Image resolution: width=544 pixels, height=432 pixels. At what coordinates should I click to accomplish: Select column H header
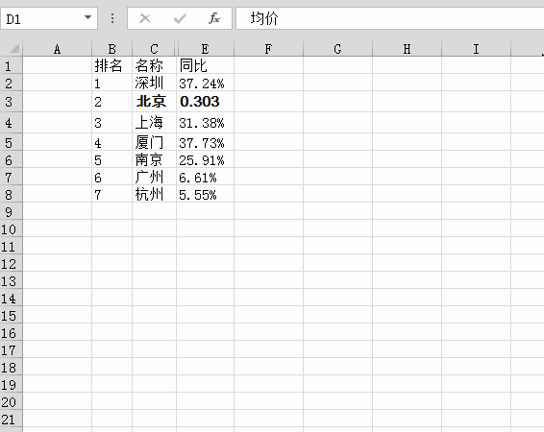point(407,49)
